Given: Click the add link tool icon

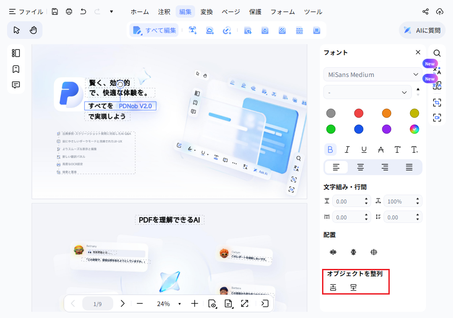Looking at the screenshot, I should [227, 31].
